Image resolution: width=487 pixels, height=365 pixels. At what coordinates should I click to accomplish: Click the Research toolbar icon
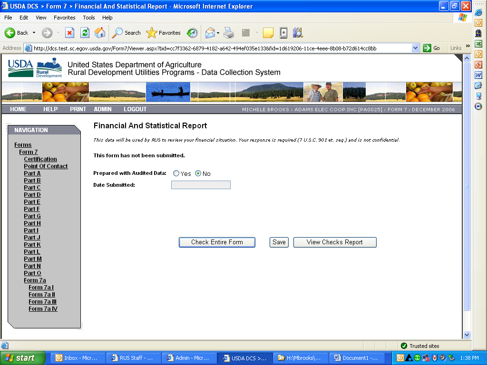pyautogui.click(x=298, y=33)
